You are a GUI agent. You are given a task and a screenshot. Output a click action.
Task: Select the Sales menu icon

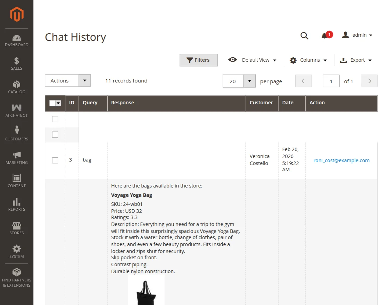[16, 63]
